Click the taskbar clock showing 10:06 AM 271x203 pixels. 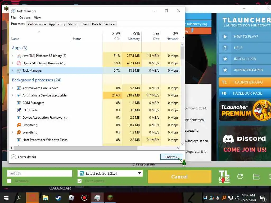tap(248, 198)
